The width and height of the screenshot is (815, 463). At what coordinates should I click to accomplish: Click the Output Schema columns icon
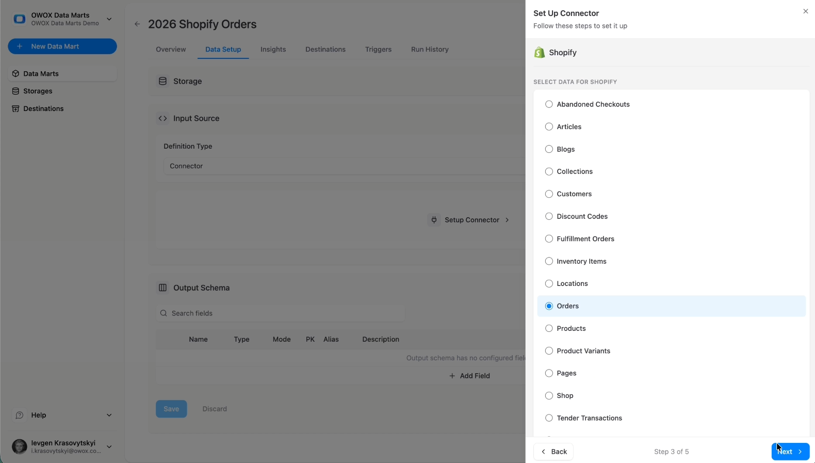click(x=162, y=288)
